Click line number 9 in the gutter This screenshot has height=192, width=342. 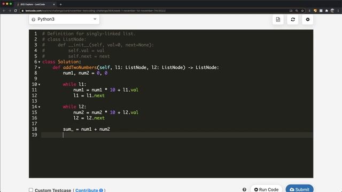tap(36, 78)
